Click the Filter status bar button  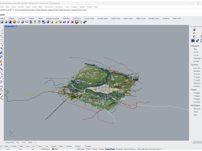[139, 149]
